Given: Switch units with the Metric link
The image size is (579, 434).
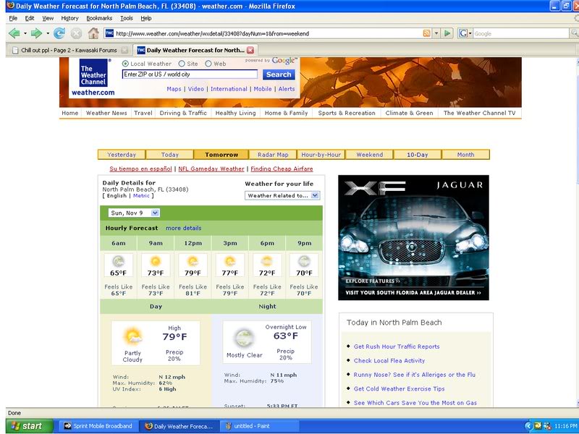Looking at the screenshot, I should (x=141, y=195).
